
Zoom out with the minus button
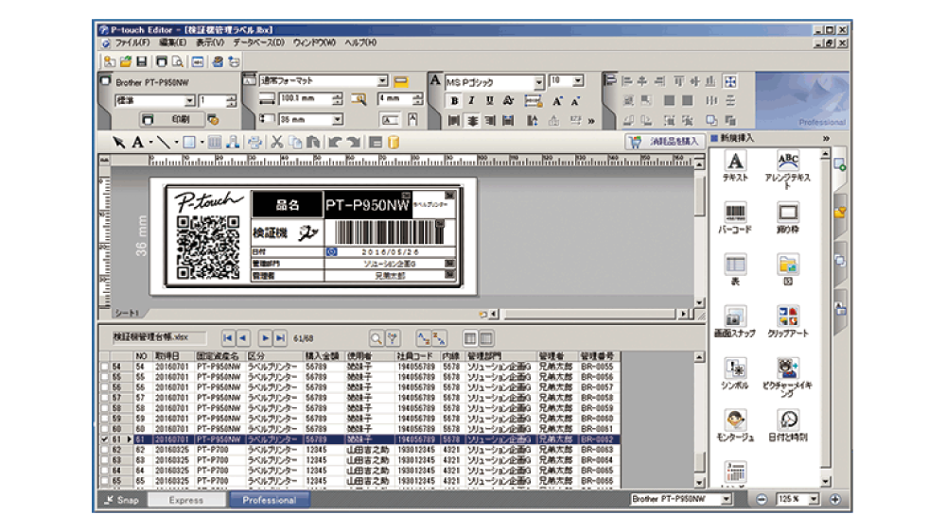coord(762,499)
